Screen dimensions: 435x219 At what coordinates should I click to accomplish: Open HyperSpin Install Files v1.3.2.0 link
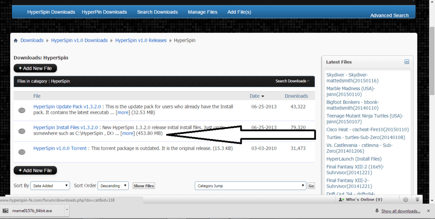[66, 128]
